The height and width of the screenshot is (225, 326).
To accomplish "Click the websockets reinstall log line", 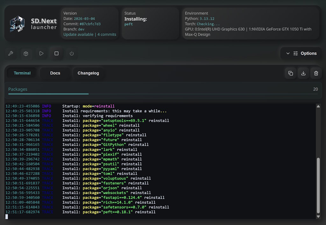I will click(78, 192).
